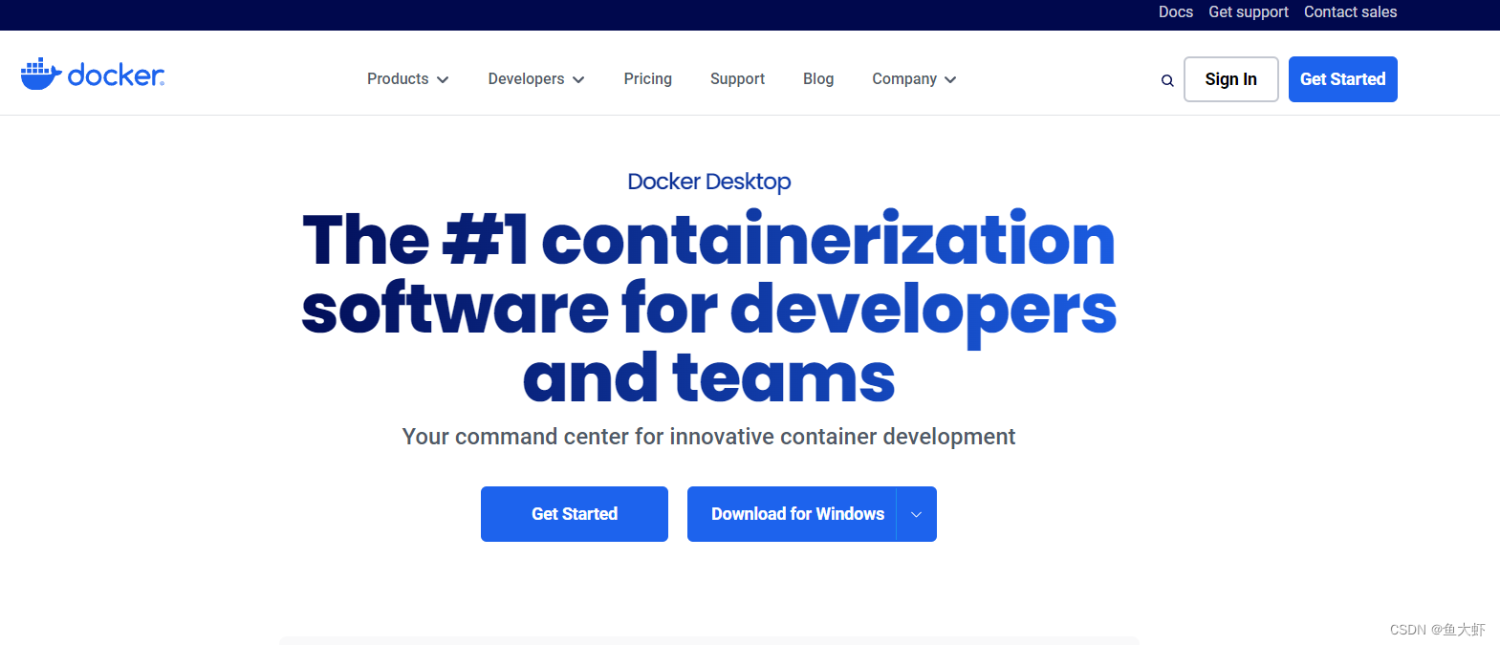
Task: Open the download platform dropdown arrow
Action: click(x=916, y=514)
